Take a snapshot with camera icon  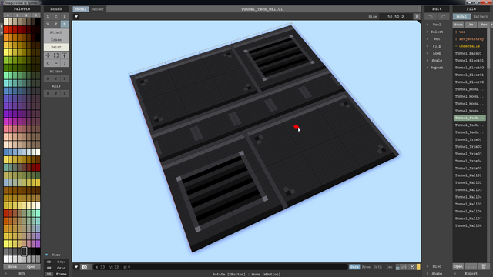coord(84,267)
